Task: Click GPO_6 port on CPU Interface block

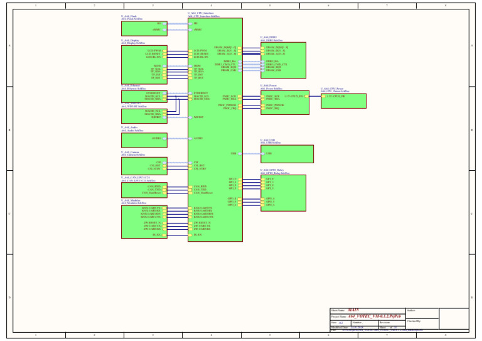Action: pyautogui.click(x=235, y=205)
